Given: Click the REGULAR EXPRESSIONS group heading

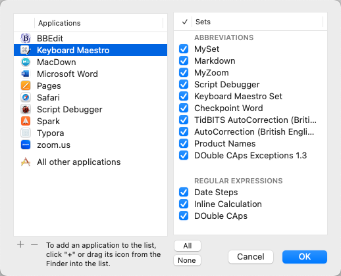Looking at the screenshot, I should coord(238,181).
